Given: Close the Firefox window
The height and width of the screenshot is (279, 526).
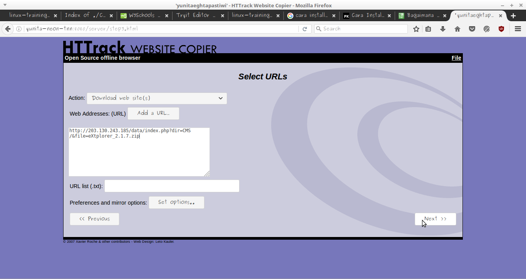Looking at the screenshot, I should point(520,5).
